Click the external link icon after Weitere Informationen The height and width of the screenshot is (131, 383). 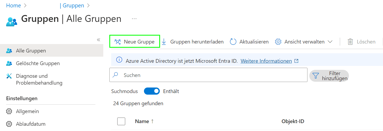pyautogui.click(x=296, y=61)
